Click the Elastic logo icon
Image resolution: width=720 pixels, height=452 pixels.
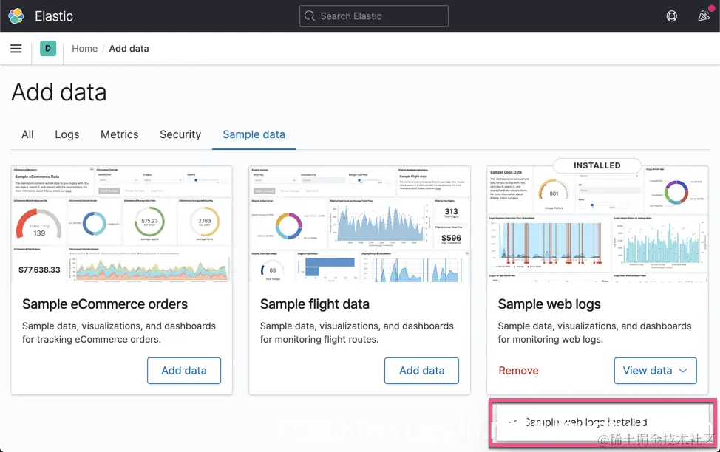[x=16, y=16]
